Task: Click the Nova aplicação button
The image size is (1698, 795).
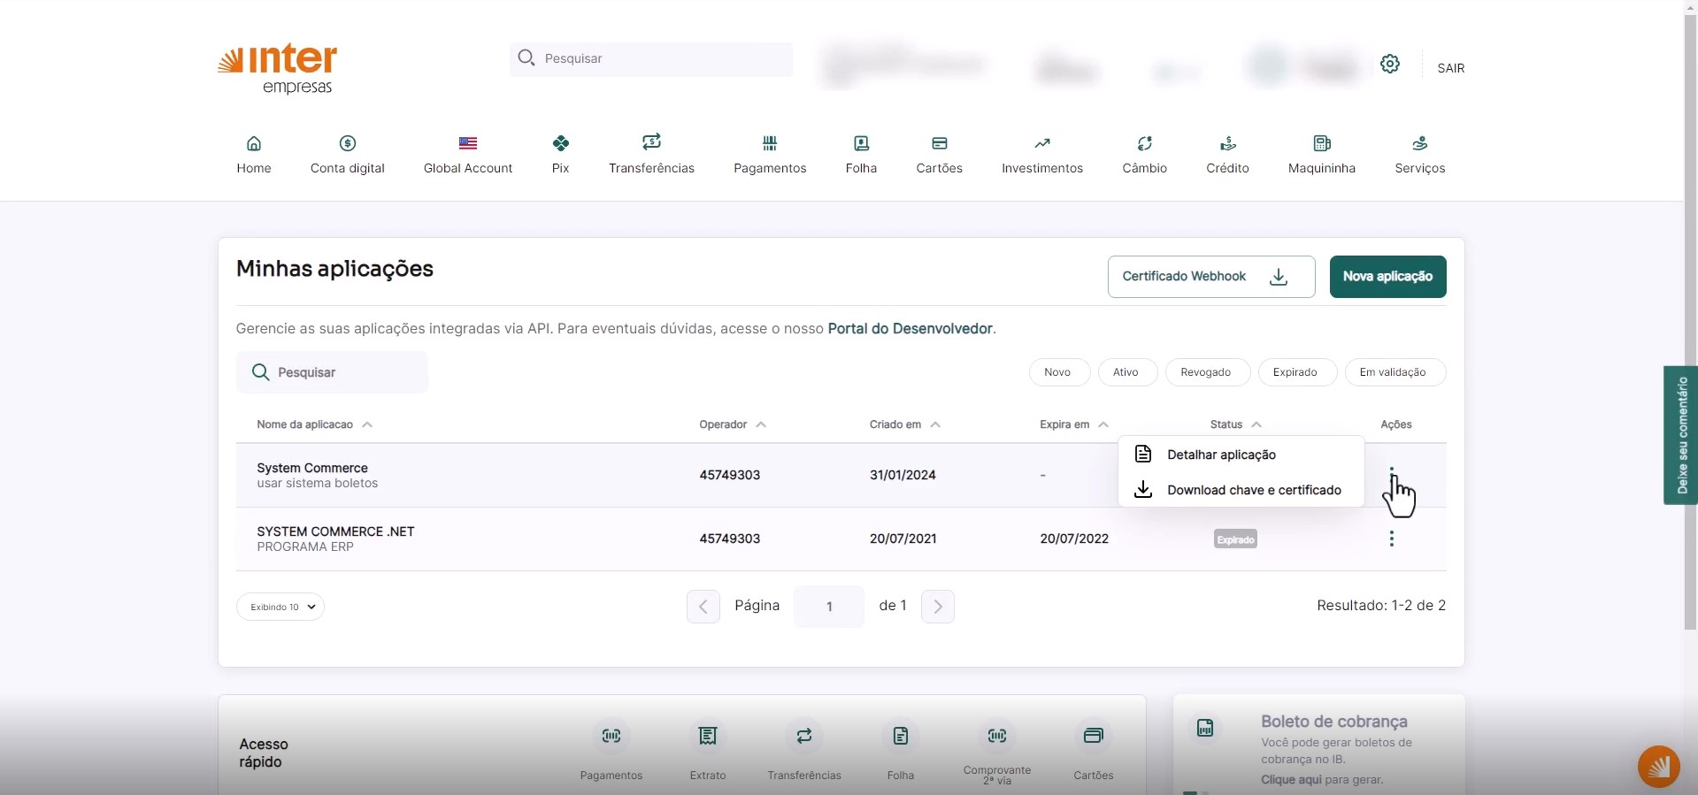Action: (x=1387, y=277)
